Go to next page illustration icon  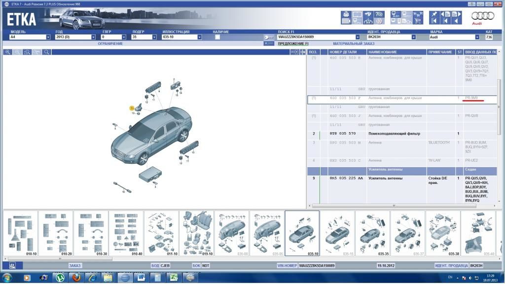pyautogui.click(x=456, y=14)
